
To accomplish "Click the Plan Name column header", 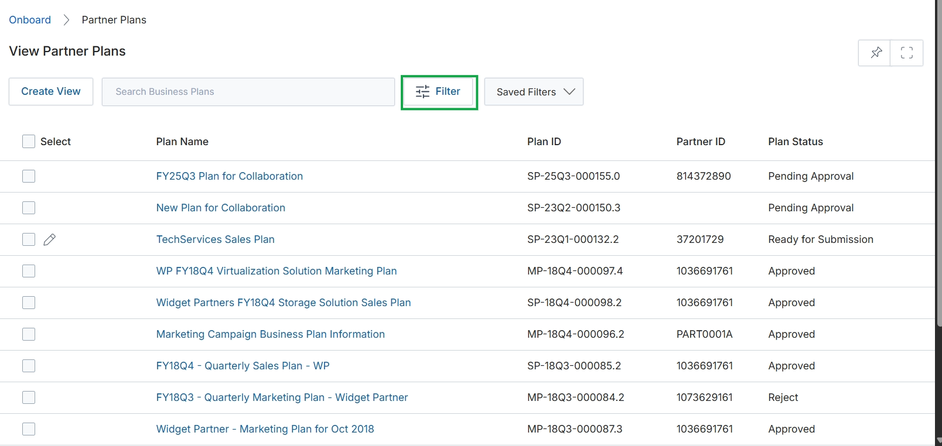I will 182,142.
